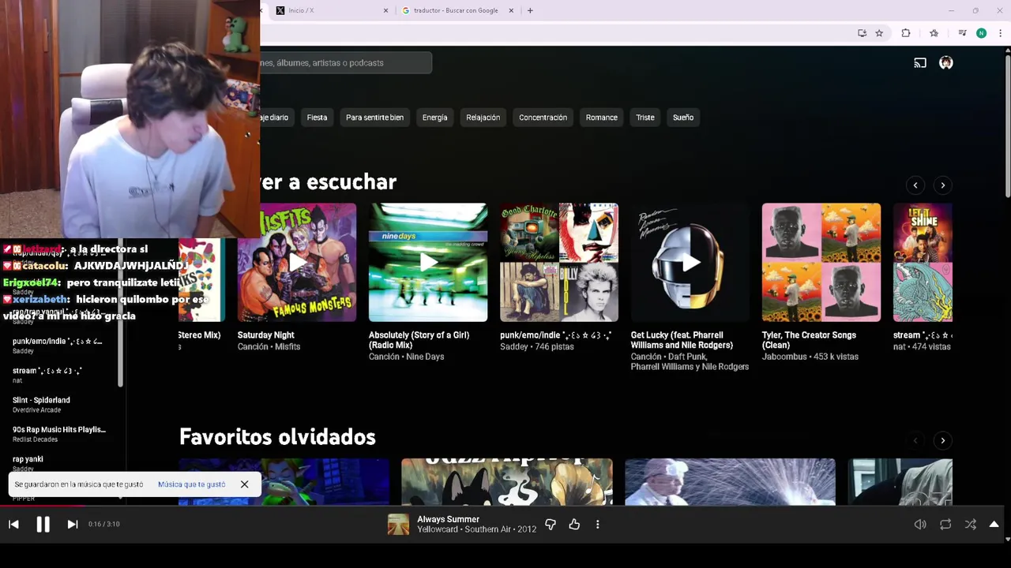Image resolution: width=1011 pixels, height=568 pixels.
Task: Select the Energía mood chip
Action: pos(434,118)
